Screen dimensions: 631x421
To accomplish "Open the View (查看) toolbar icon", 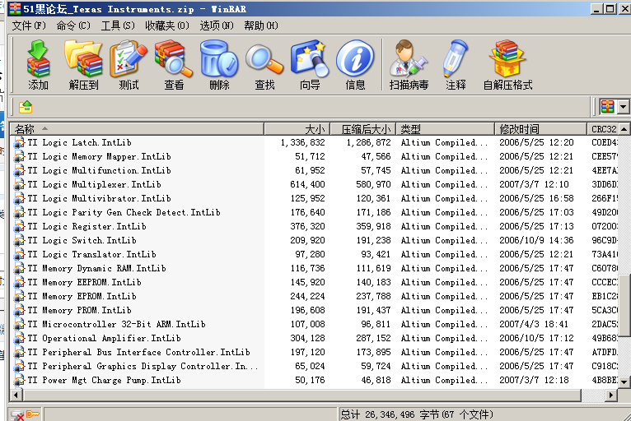I will (174, 64).
